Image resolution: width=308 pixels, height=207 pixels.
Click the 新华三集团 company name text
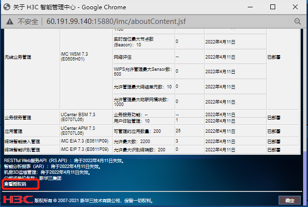pyautogui.click(x=50, y=178)
